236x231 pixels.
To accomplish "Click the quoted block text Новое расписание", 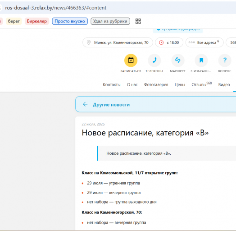I will (138, 153).
